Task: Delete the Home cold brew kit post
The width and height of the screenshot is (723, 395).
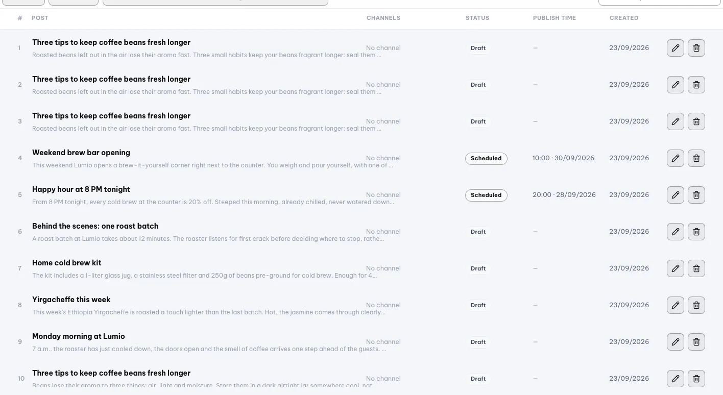Action: click(696, 268)
